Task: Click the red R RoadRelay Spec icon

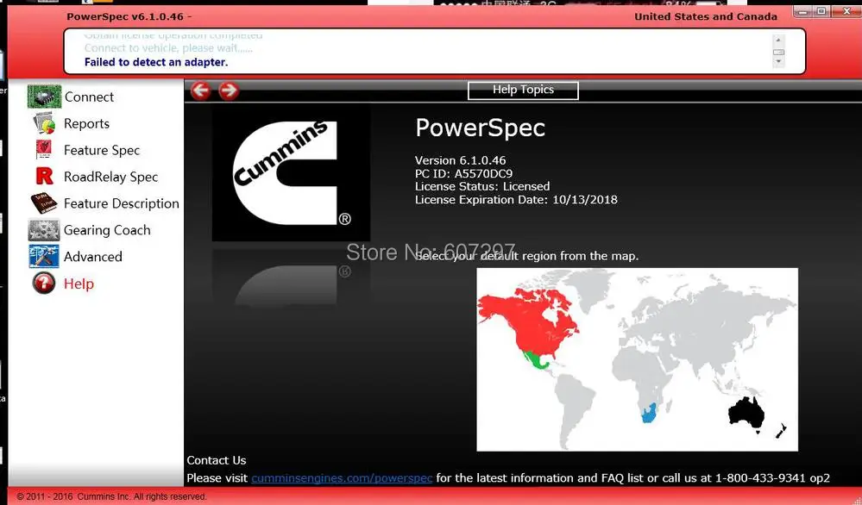Action: click(44, 176)
